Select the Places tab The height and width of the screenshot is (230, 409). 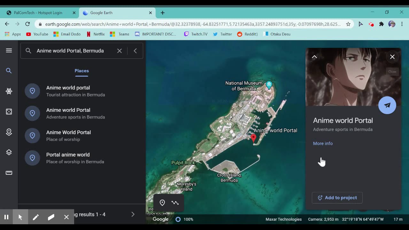[x=82, y=71]
